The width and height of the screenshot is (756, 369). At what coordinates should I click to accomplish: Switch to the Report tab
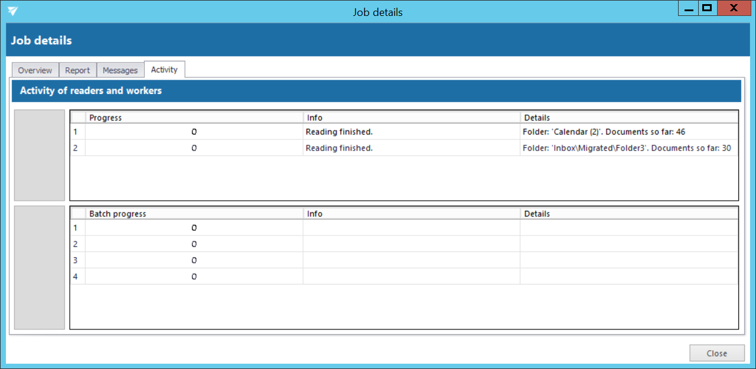(x=77, y=70)
